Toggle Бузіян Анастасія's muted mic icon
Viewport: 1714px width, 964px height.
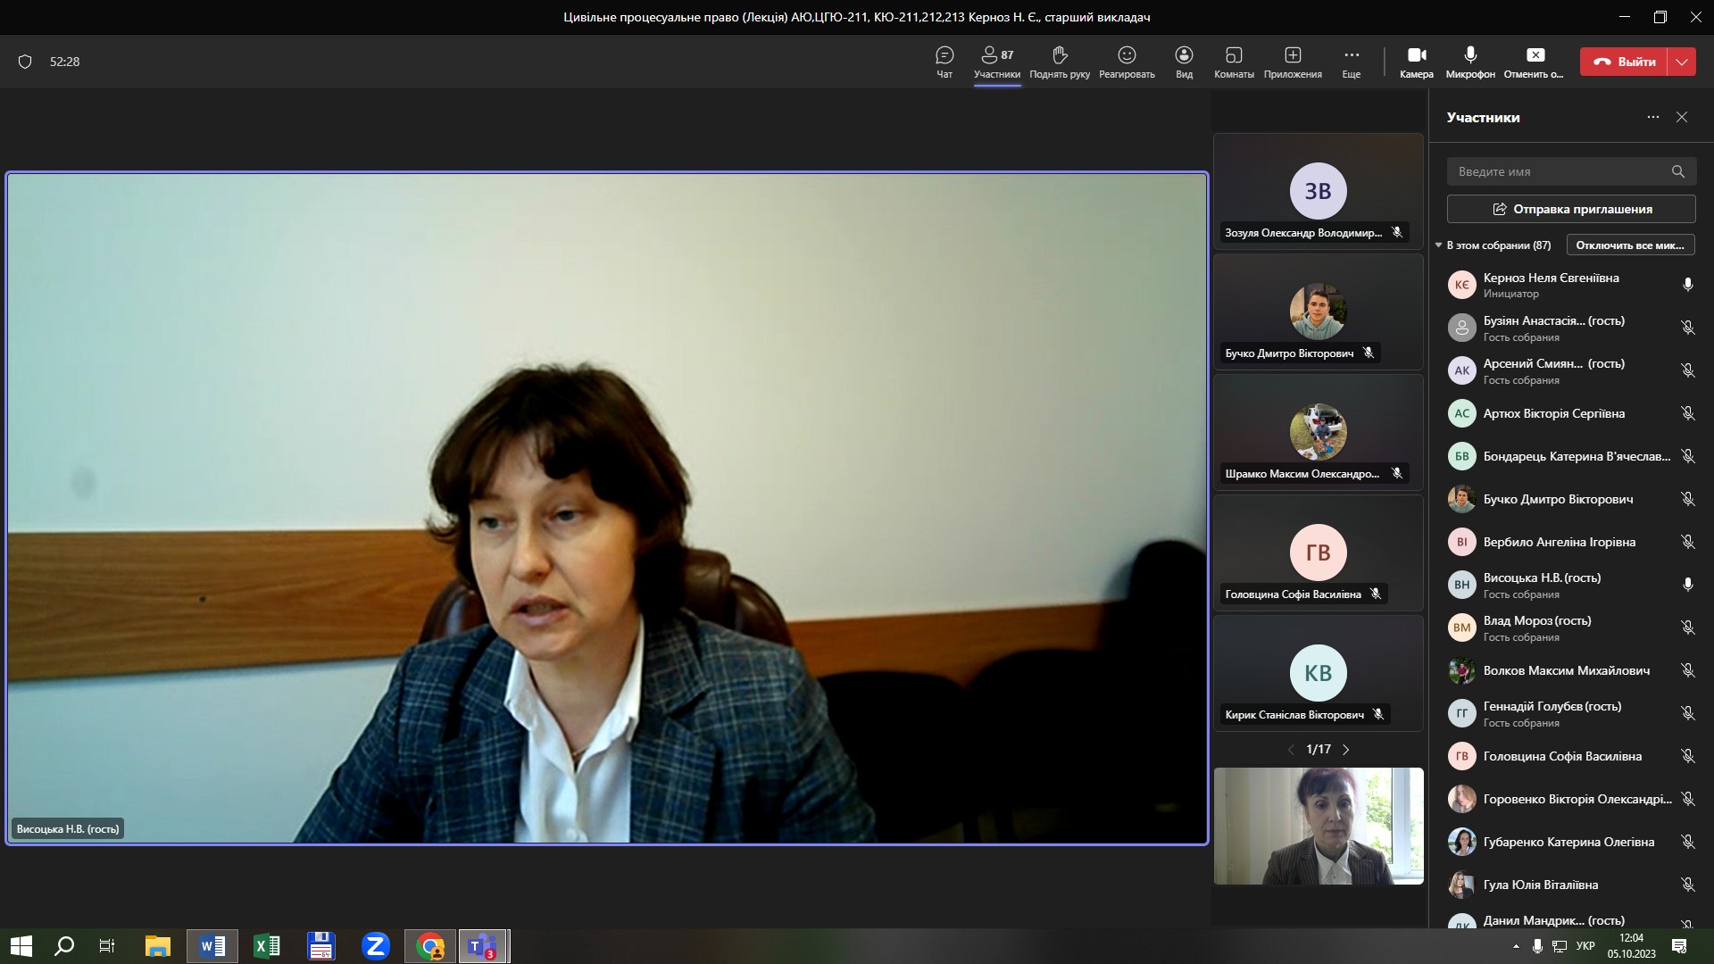[1687, 328]
